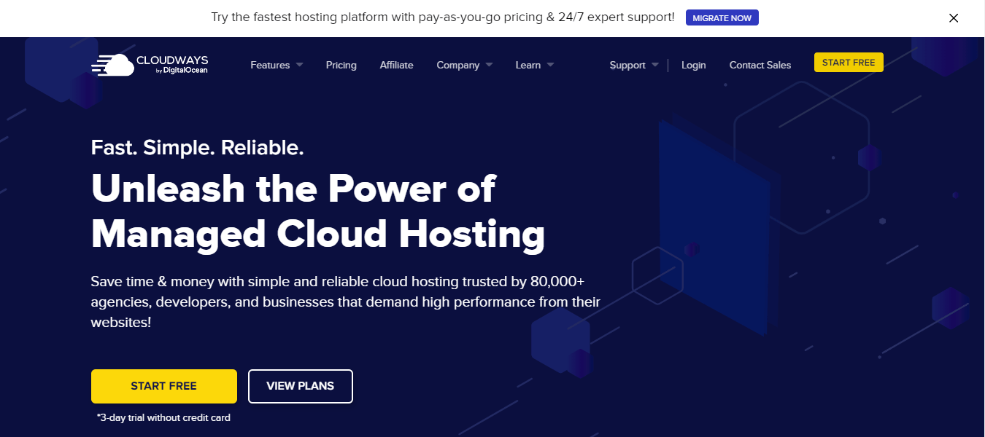Click the Login link
This screenshot has width=985, height=437.
693,65
